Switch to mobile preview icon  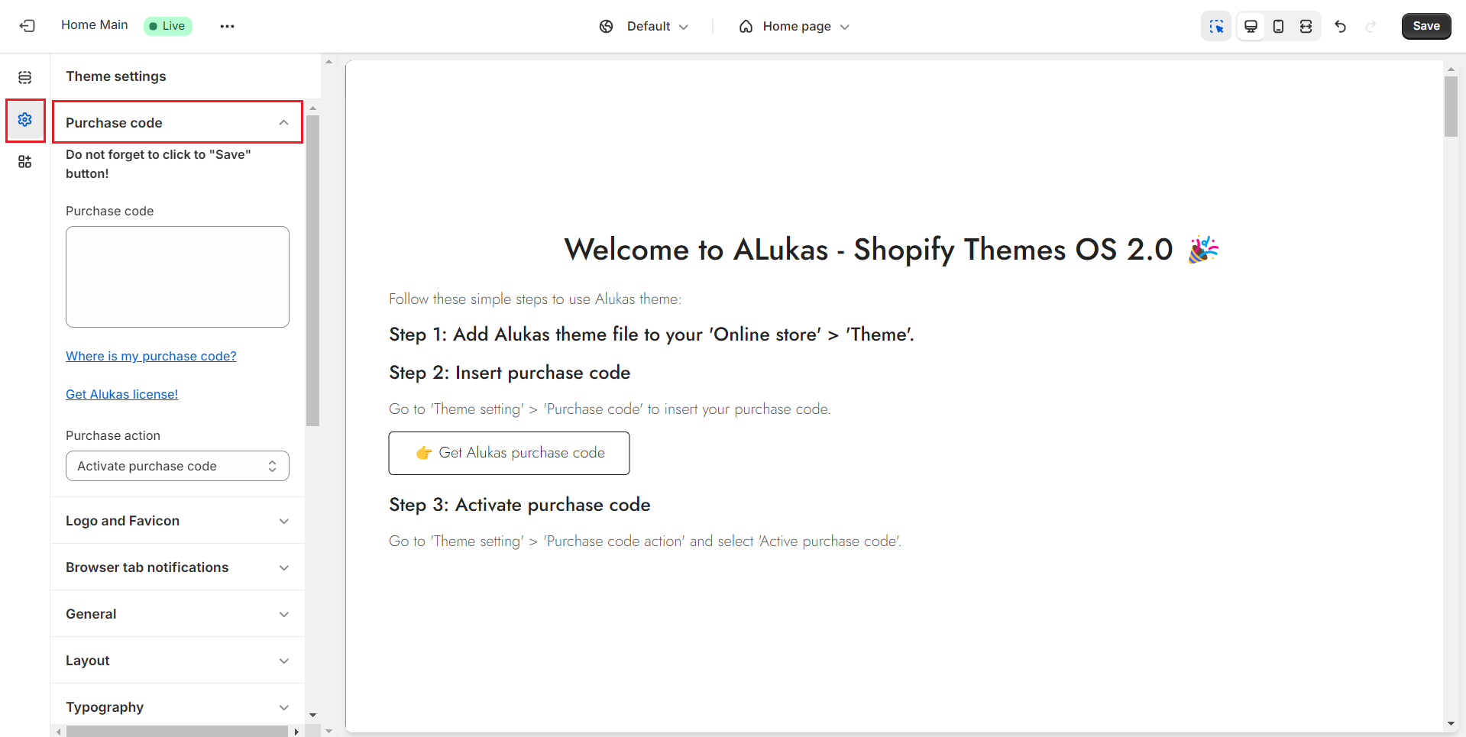[x=1278, y=27]
